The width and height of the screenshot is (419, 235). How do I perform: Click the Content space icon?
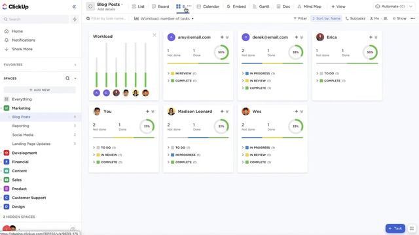click(x=7, y=171)
